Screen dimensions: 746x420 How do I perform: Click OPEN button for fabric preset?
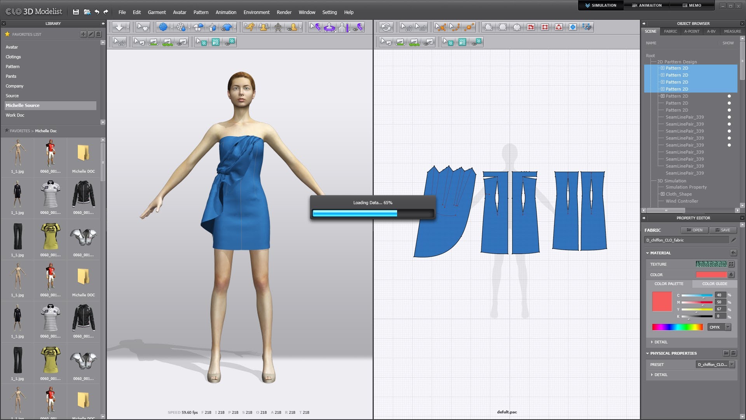[x=695, y=230]
